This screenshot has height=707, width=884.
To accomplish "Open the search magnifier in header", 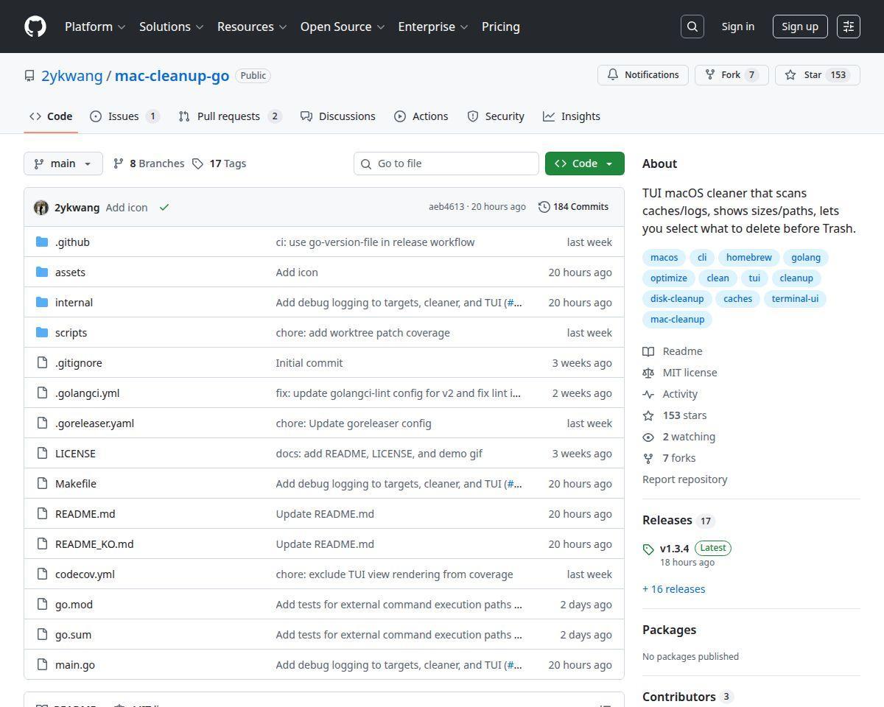I will [692, 27].
